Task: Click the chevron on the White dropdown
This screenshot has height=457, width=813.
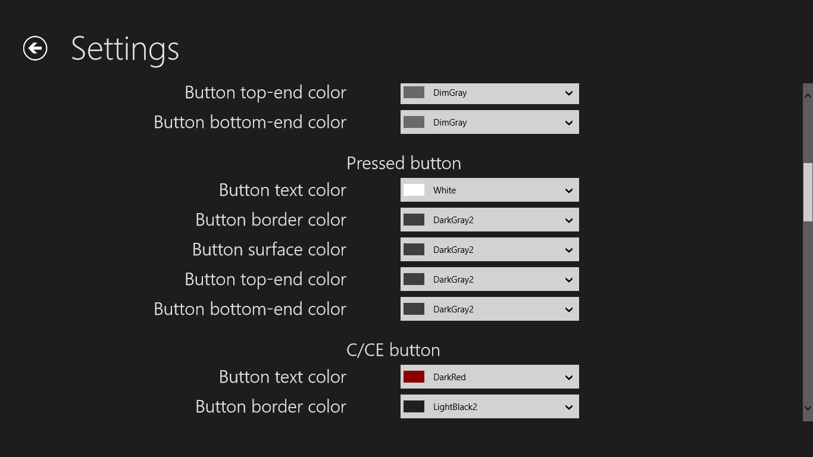Action: 569,190
